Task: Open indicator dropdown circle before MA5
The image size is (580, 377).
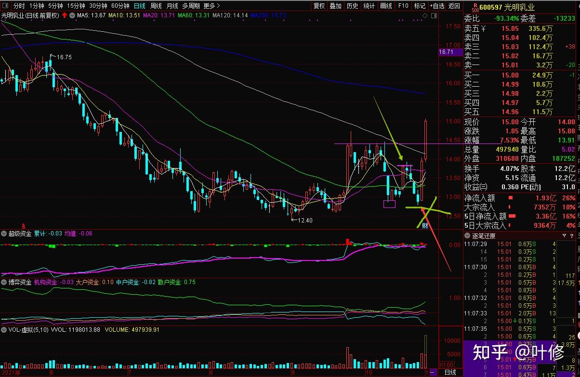Action: click(x=72, y=15)
